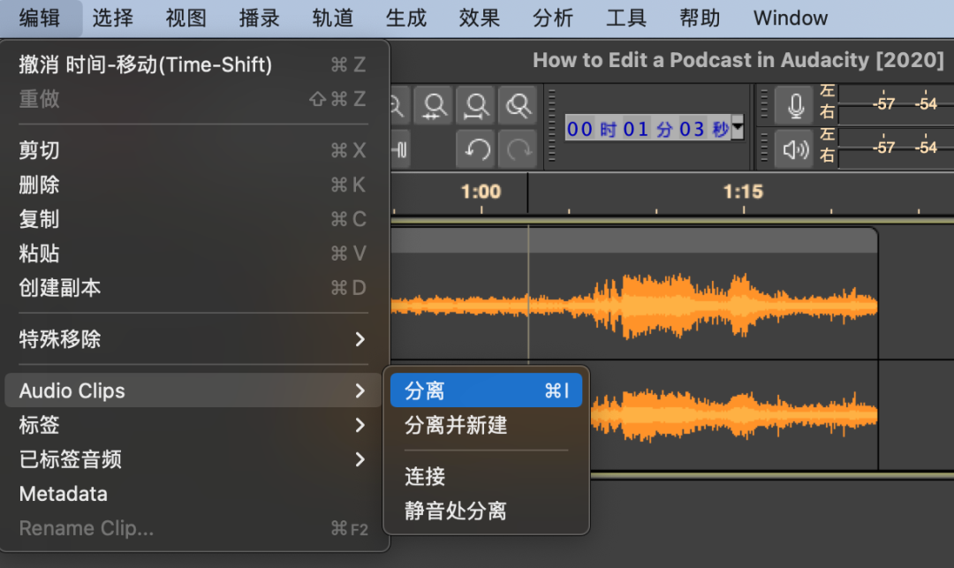
Task: Choose 分离 in the Audio Clips submenu
Action: pos(486,391)
